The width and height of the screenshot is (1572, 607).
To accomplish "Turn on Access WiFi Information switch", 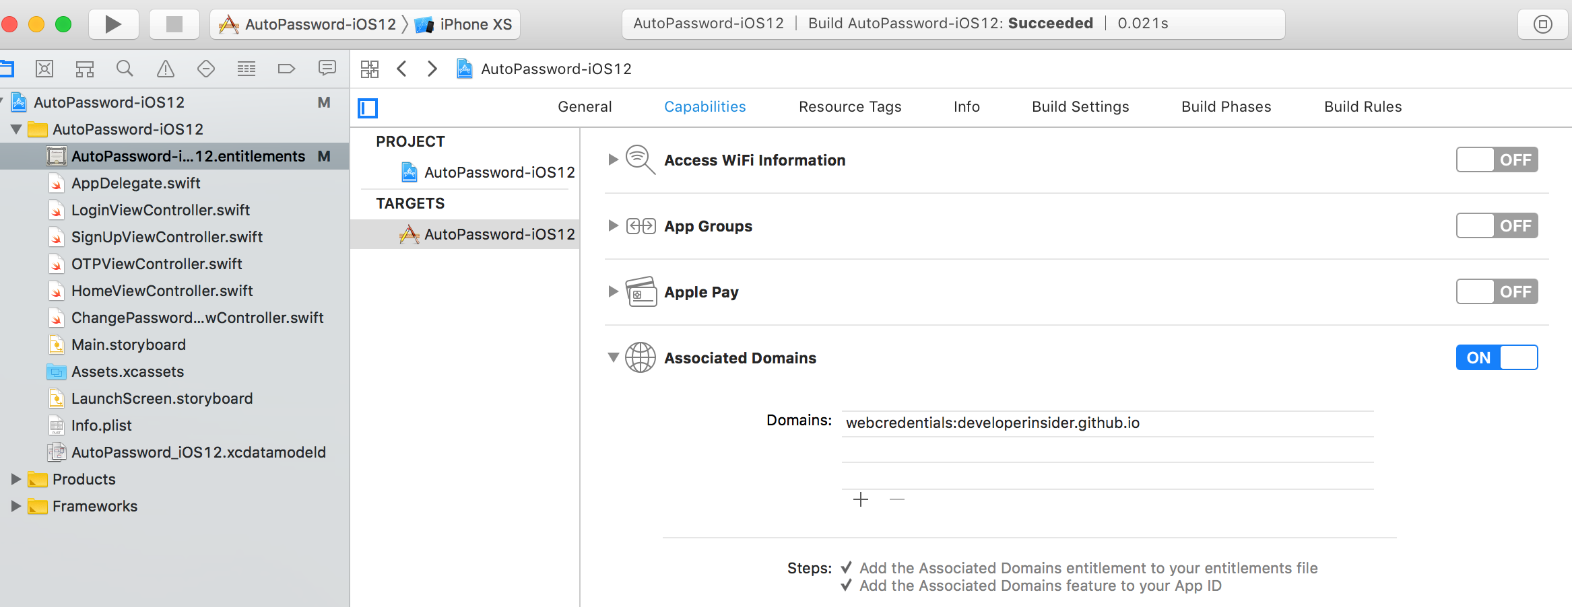I will point(1497,160).
